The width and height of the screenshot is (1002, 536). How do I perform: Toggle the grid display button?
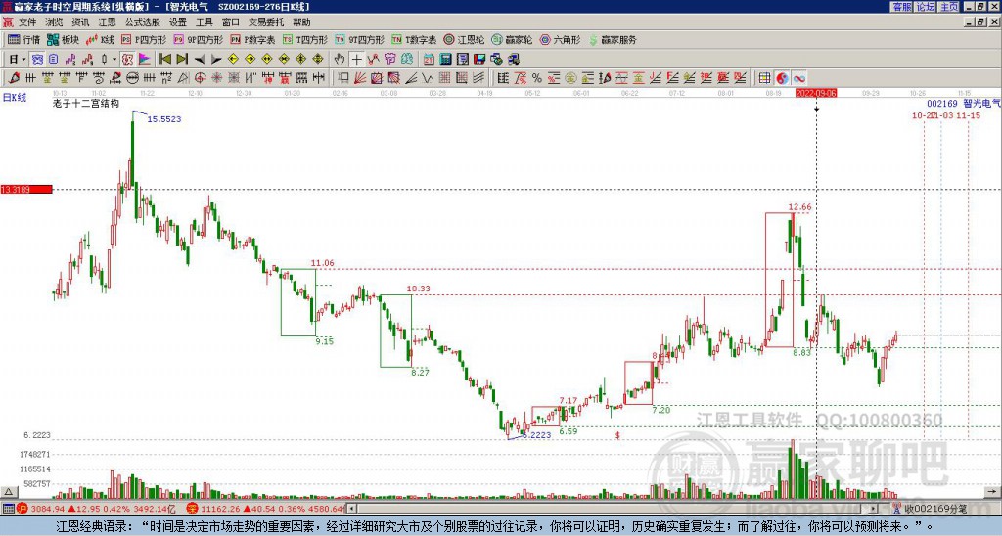coord(765,77)
